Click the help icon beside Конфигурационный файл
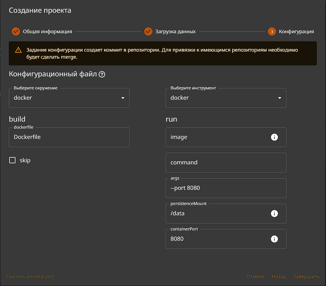Image resolution: width=326 pixels, height=286 pixels. coord(102,75)
